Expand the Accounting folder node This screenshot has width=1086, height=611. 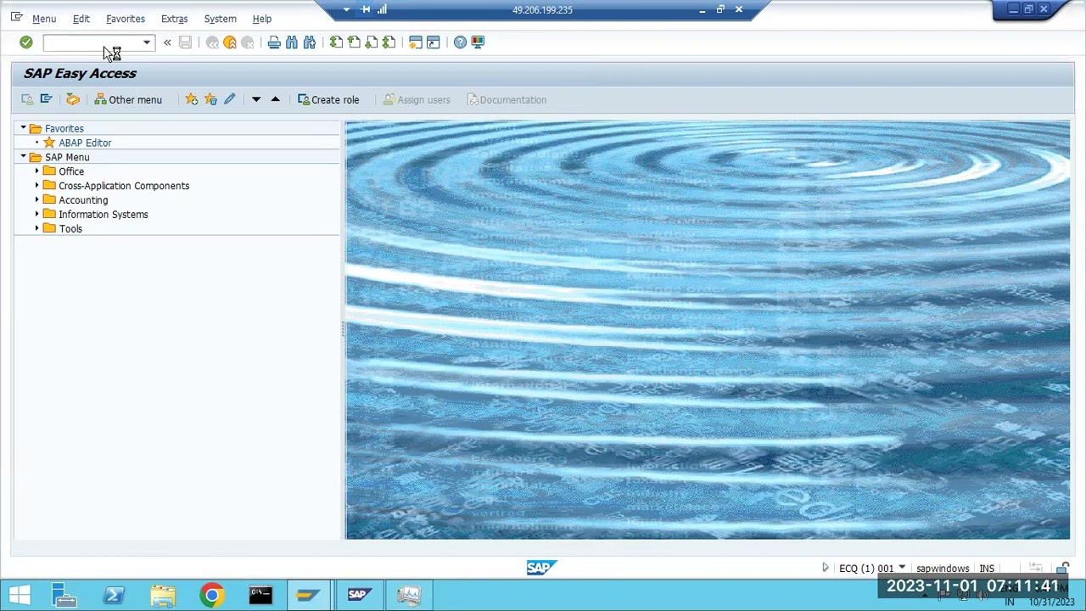37,200
